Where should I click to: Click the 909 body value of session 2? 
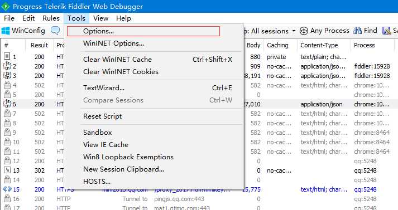tap(255, 66)
